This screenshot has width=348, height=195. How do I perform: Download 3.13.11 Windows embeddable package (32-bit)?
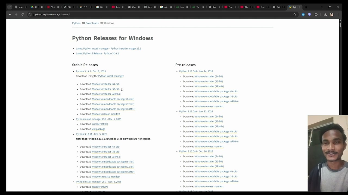(x=113, y=167)
